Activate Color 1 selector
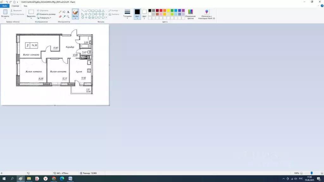Viewport: 324px width, 182px height. click(137, 14)
